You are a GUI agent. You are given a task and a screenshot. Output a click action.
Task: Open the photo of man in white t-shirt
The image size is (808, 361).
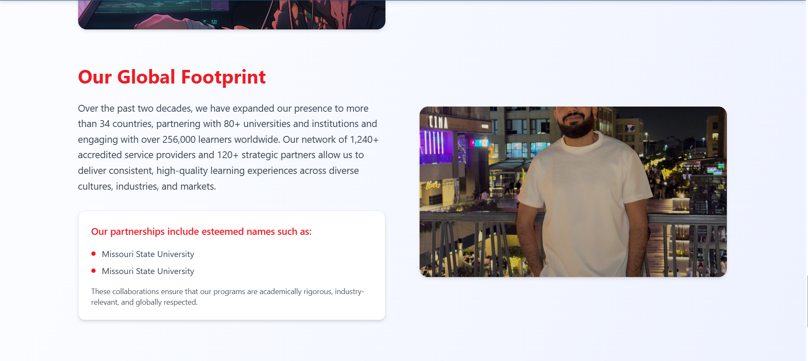click(x=573, y=192)
